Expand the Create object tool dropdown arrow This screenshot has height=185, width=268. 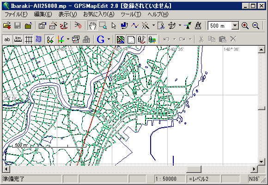tap(153, 26)
